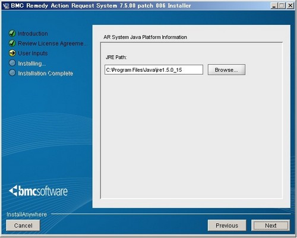297x238 pixels.
Task: Click the checkmark beside Review License Agreement
Action: point(12,43)
